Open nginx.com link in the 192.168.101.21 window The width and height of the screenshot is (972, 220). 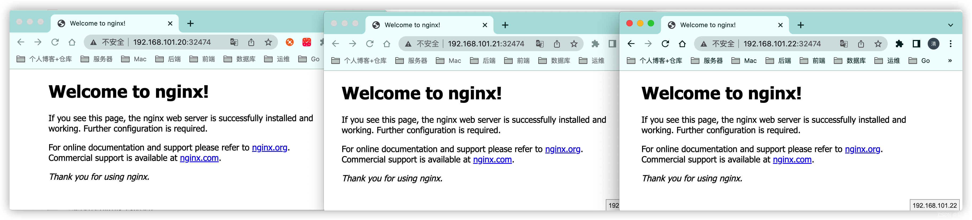point(492,160)
